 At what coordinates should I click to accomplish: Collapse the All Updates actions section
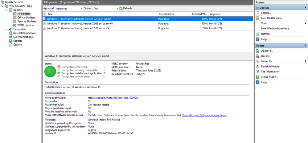[305, 8]
